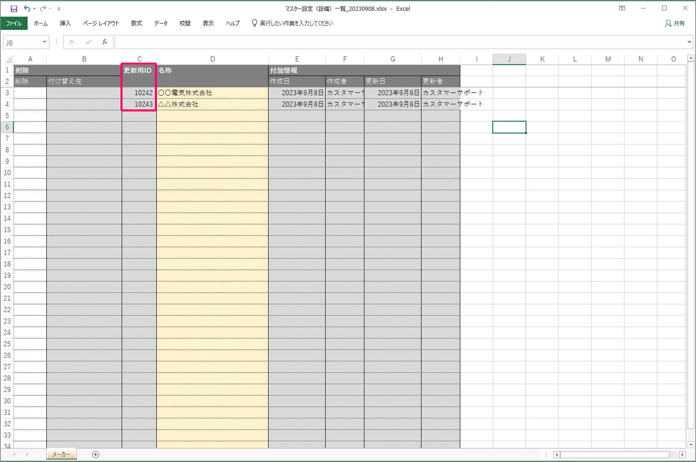
Task: Open the ファイル tab
Action: (14, 23)
